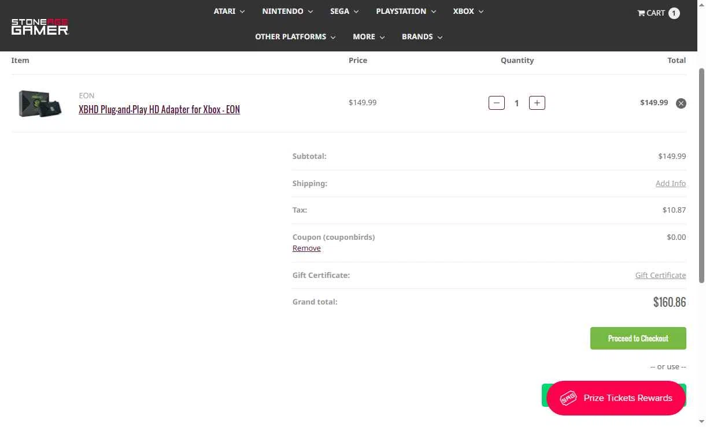Click the cart item count badge
Viewport: 706px width, 427px height.
(674, 13)
